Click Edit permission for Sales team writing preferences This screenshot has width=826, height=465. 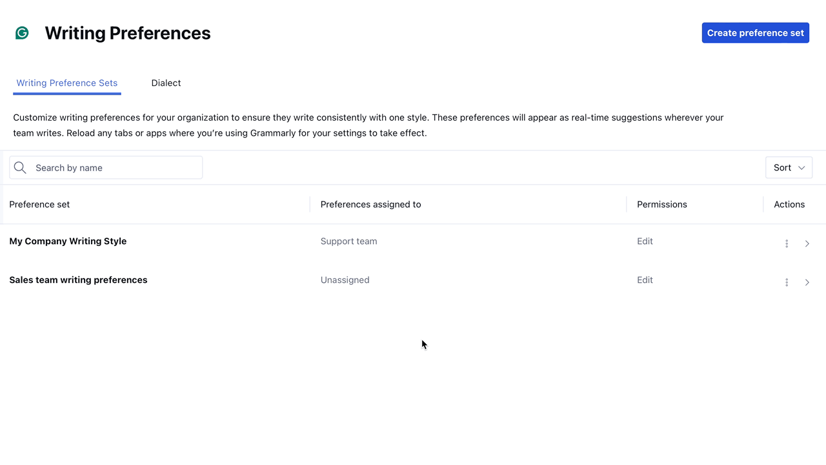(645, 280)
